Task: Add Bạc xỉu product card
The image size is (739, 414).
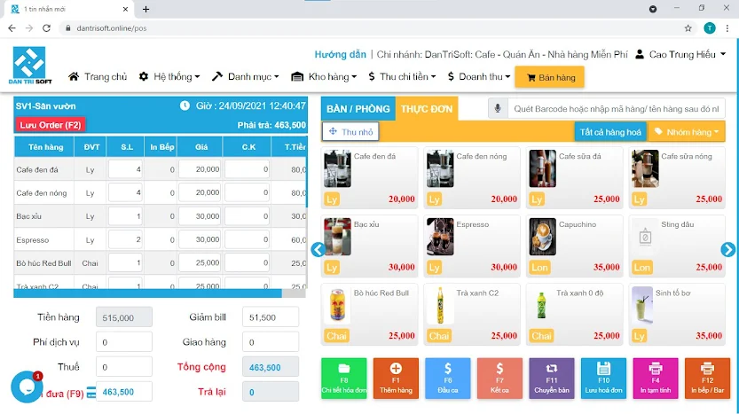Action: tap(369, 246)
